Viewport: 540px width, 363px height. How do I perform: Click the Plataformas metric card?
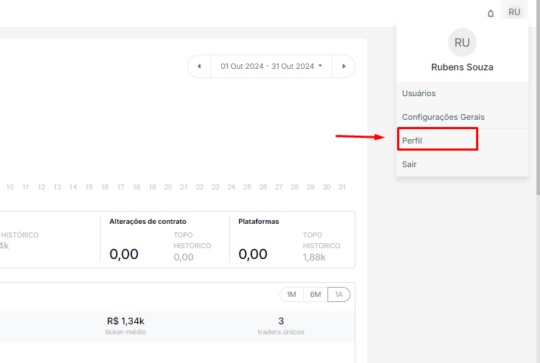pyautogui.click(x=291, y=240)
